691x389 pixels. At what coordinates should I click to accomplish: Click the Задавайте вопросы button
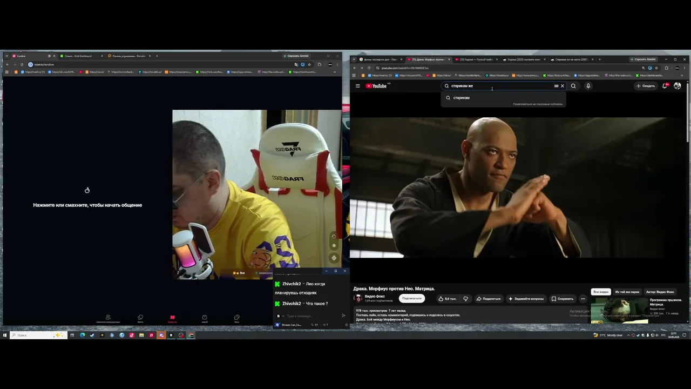[x=526, y=299]
